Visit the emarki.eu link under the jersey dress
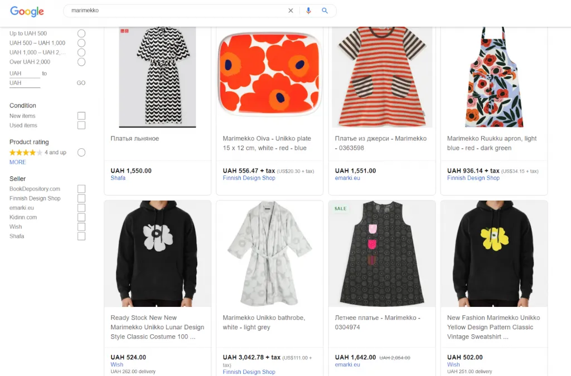The image size is (571, 376). [347, 178]
